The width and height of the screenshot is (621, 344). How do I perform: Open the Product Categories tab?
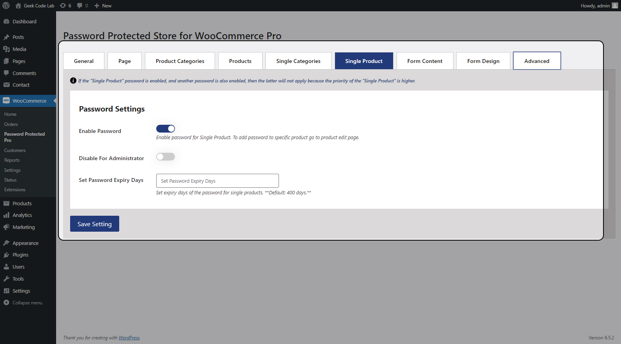click(180, 61)
